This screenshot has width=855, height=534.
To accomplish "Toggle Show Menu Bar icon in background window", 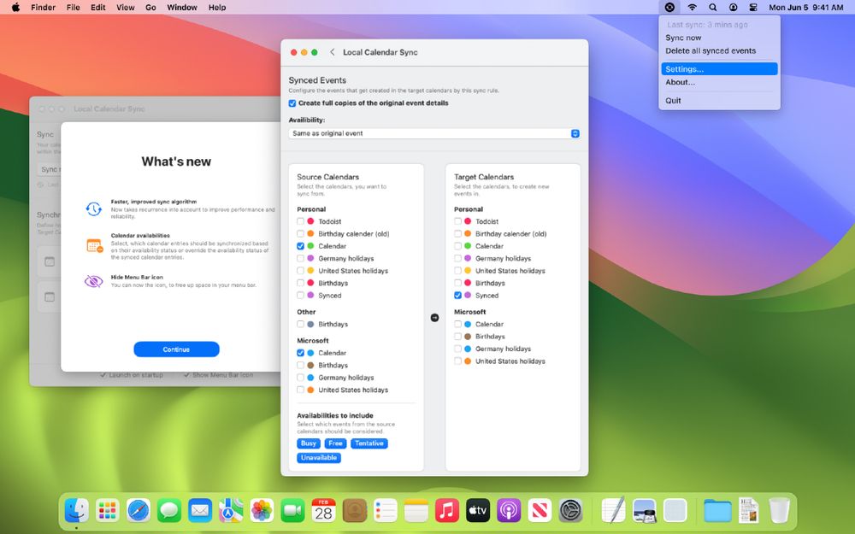I will (218, 375).
